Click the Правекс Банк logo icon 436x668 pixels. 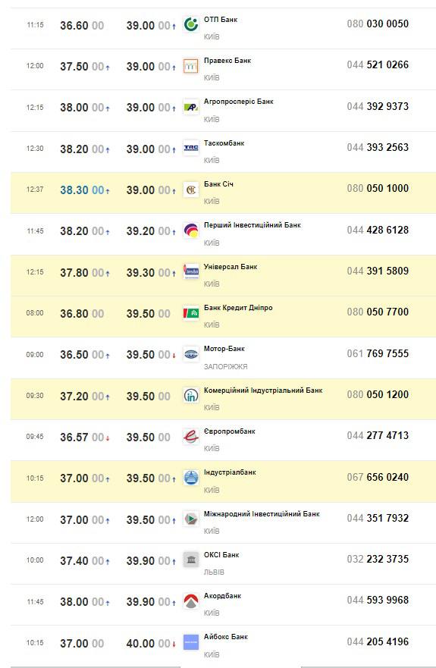[x=191, y=66]
